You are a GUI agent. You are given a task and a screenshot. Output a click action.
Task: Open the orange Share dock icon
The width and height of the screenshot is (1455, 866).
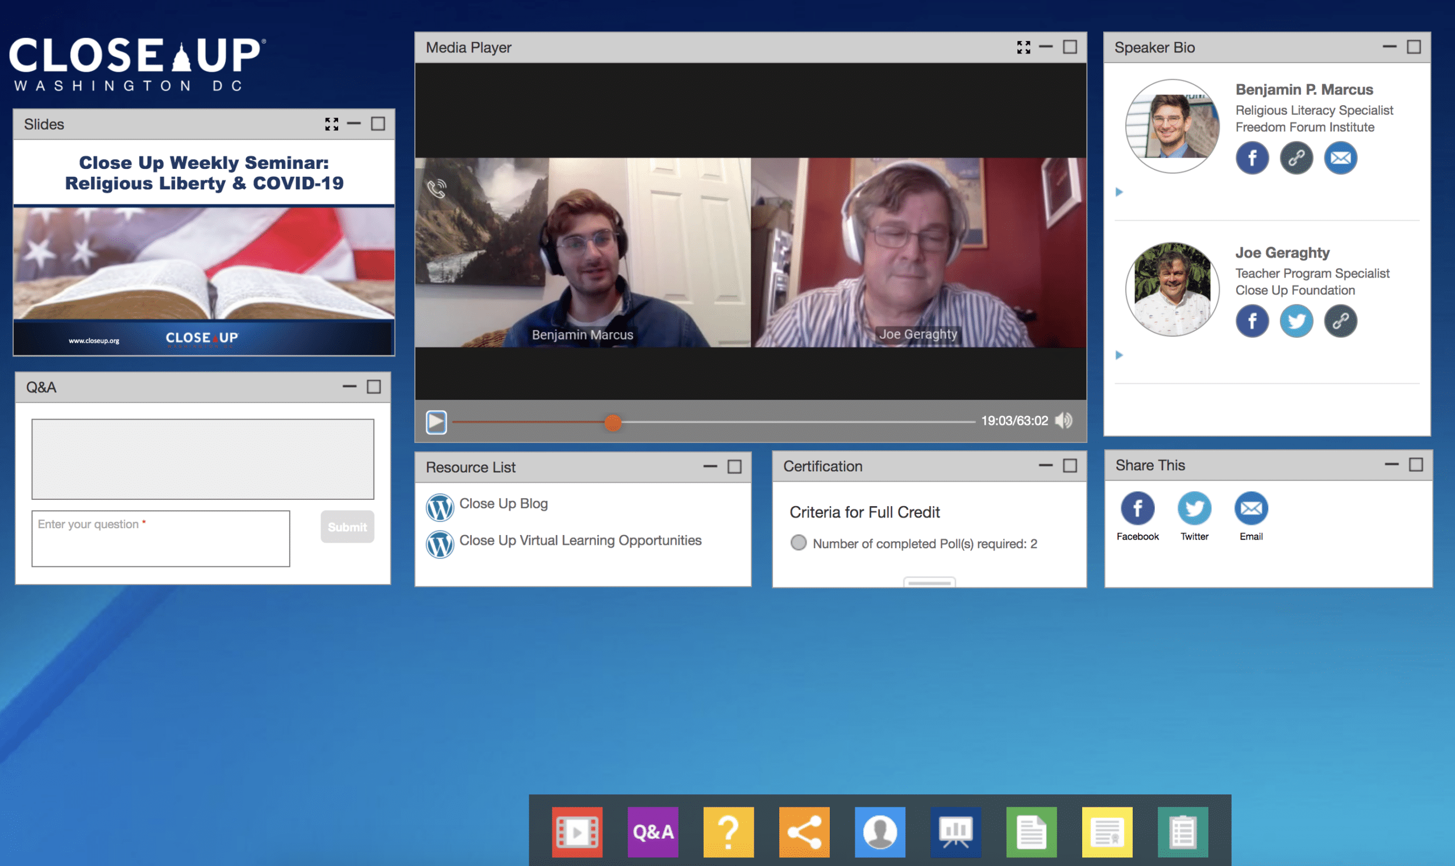[804, 831]
